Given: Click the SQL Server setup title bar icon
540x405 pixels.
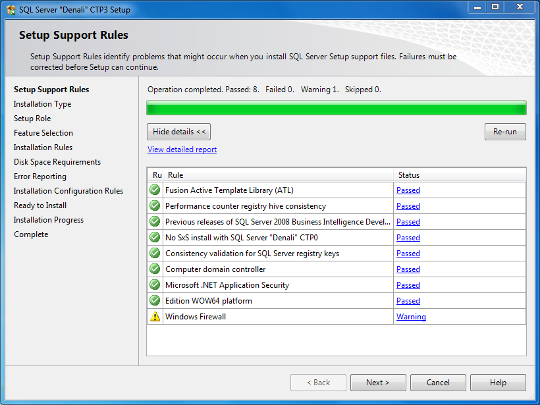Looking at the screenshot, I should [x=11, y=10].
